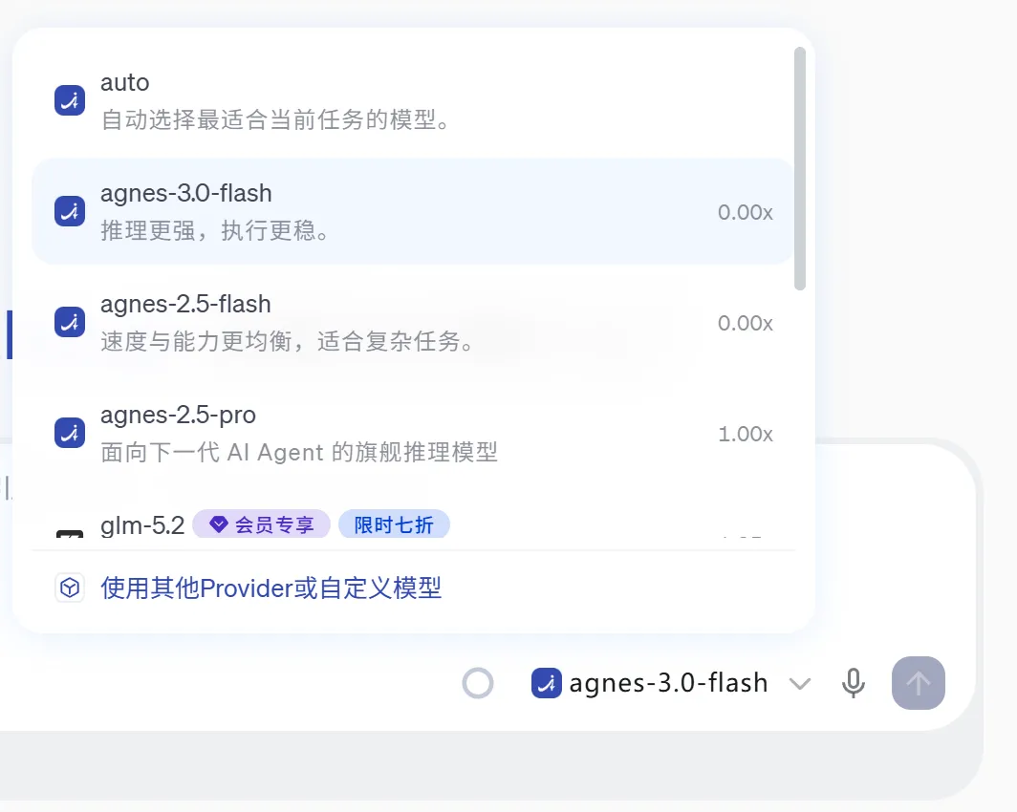1017x812 pixels.
Task: Open the agnes-3.0-flash model selector dropdown
Action: point(671,683)
